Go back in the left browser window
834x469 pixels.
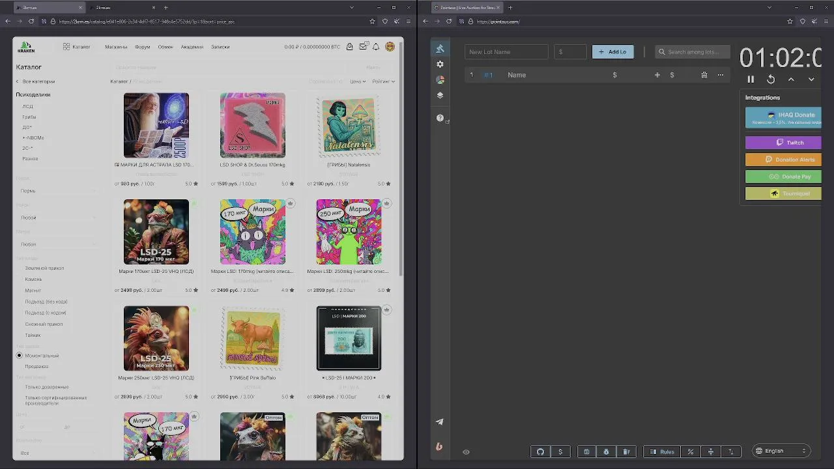pyautogui.click(x=8, y=21)
